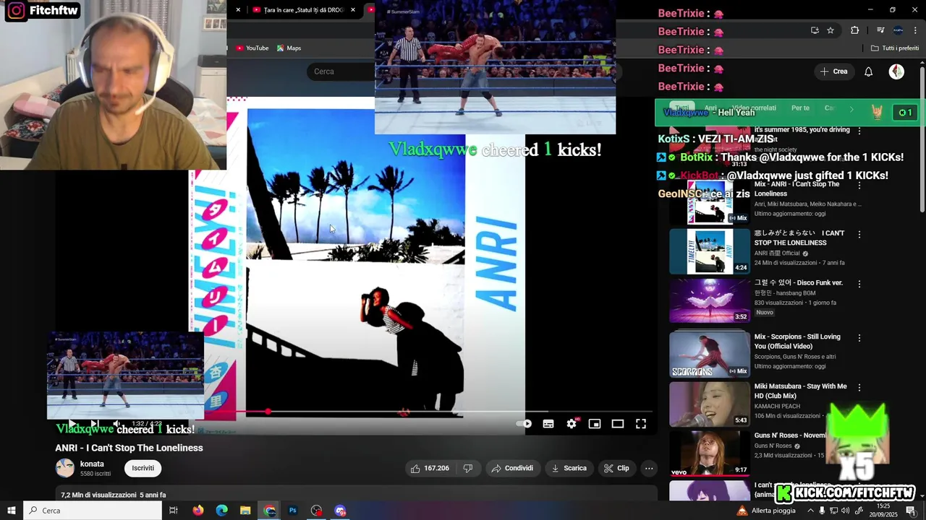Open Chrome media control icon
Image resolution: width=926 pixels, height=520 pixels.
click(880, 30)
